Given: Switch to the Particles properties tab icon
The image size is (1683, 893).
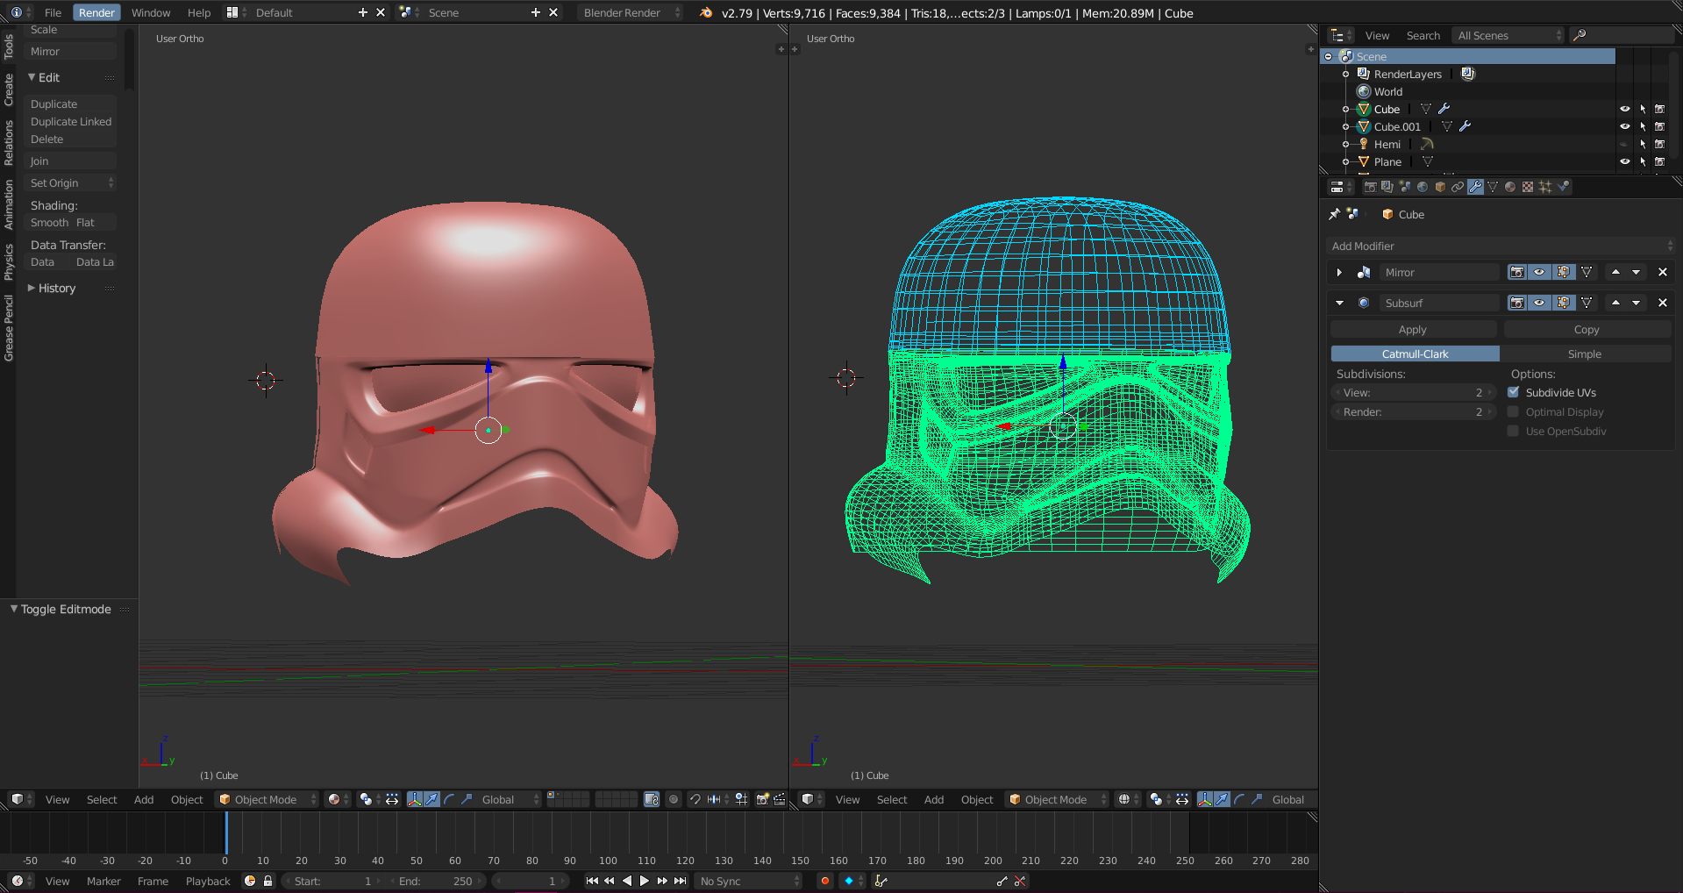Looking at the screenshot, I should pyautogui.click(x=1545, y=187).
